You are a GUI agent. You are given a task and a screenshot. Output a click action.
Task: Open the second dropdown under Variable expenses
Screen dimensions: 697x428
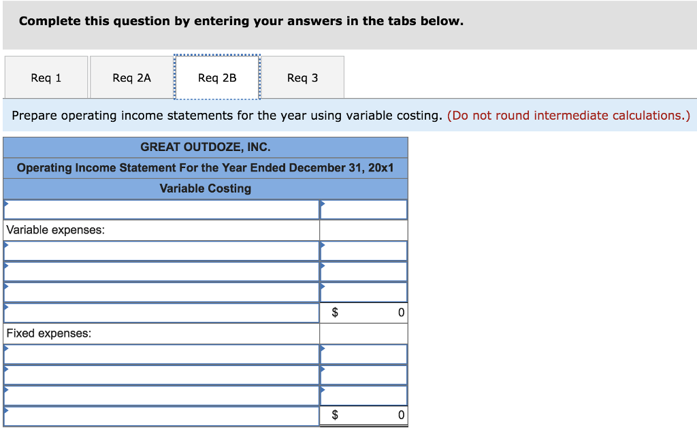tap(161, 271)
